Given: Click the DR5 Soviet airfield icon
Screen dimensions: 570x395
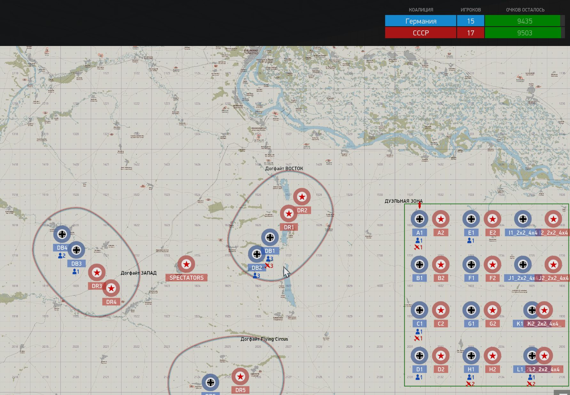Looking at the screenshot, I should click(240, 376).
